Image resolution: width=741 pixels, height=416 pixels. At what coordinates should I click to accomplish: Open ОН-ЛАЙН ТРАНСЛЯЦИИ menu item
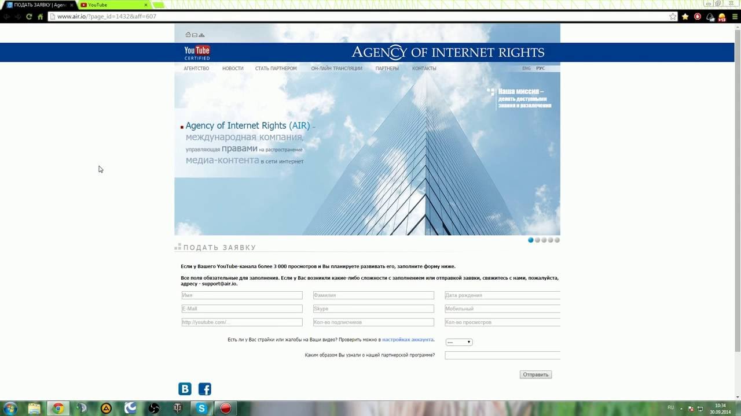(x=336, y=68)
